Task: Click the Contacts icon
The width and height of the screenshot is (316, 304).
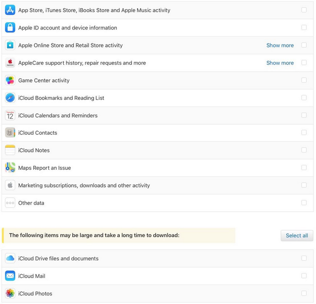Action: (10, 133)
